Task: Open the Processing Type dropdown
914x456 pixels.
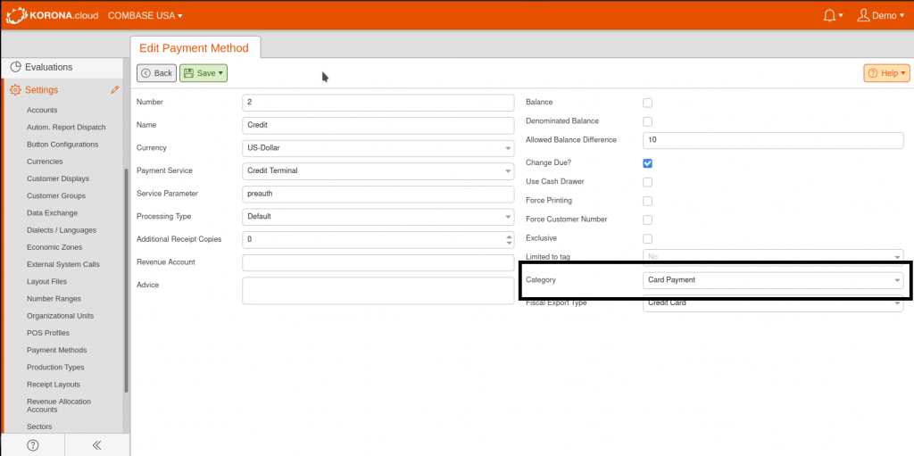Action: 378,216
